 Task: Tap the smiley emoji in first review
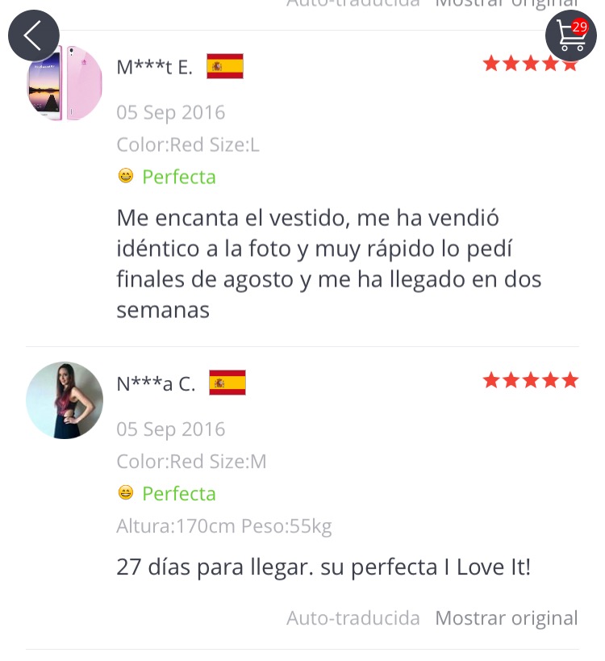coord(126,175)
